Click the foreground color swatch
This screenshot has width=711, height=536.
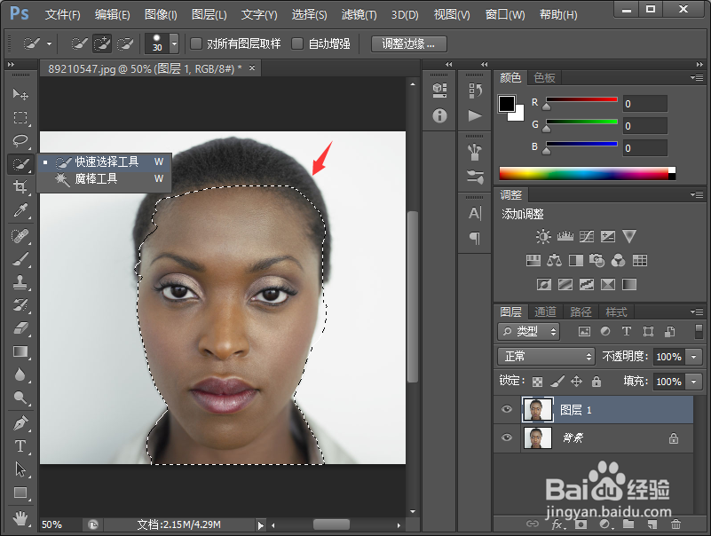pos(506,104)
